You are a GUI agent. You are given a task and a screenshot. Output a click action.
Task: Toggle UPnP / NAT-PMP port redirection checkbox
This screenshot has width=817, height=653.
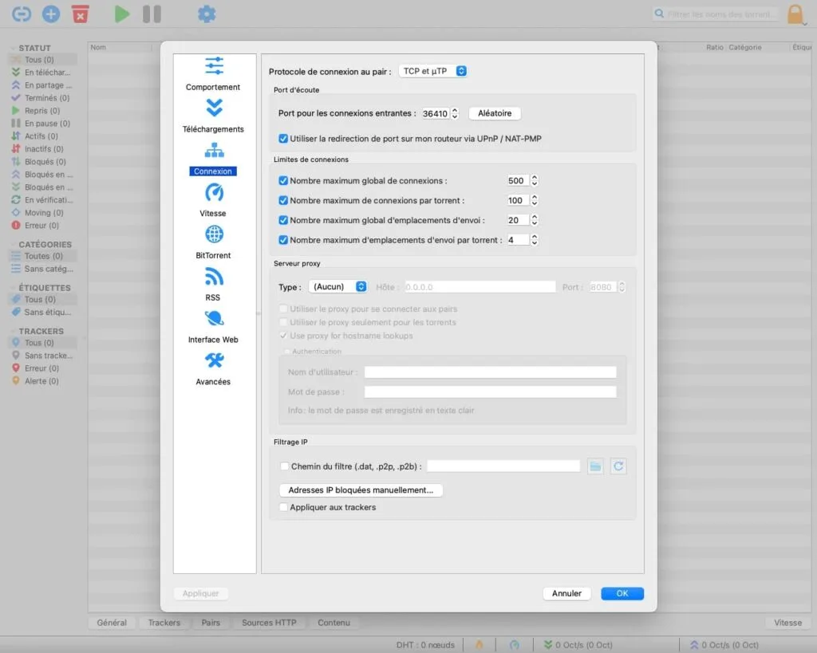283,139
